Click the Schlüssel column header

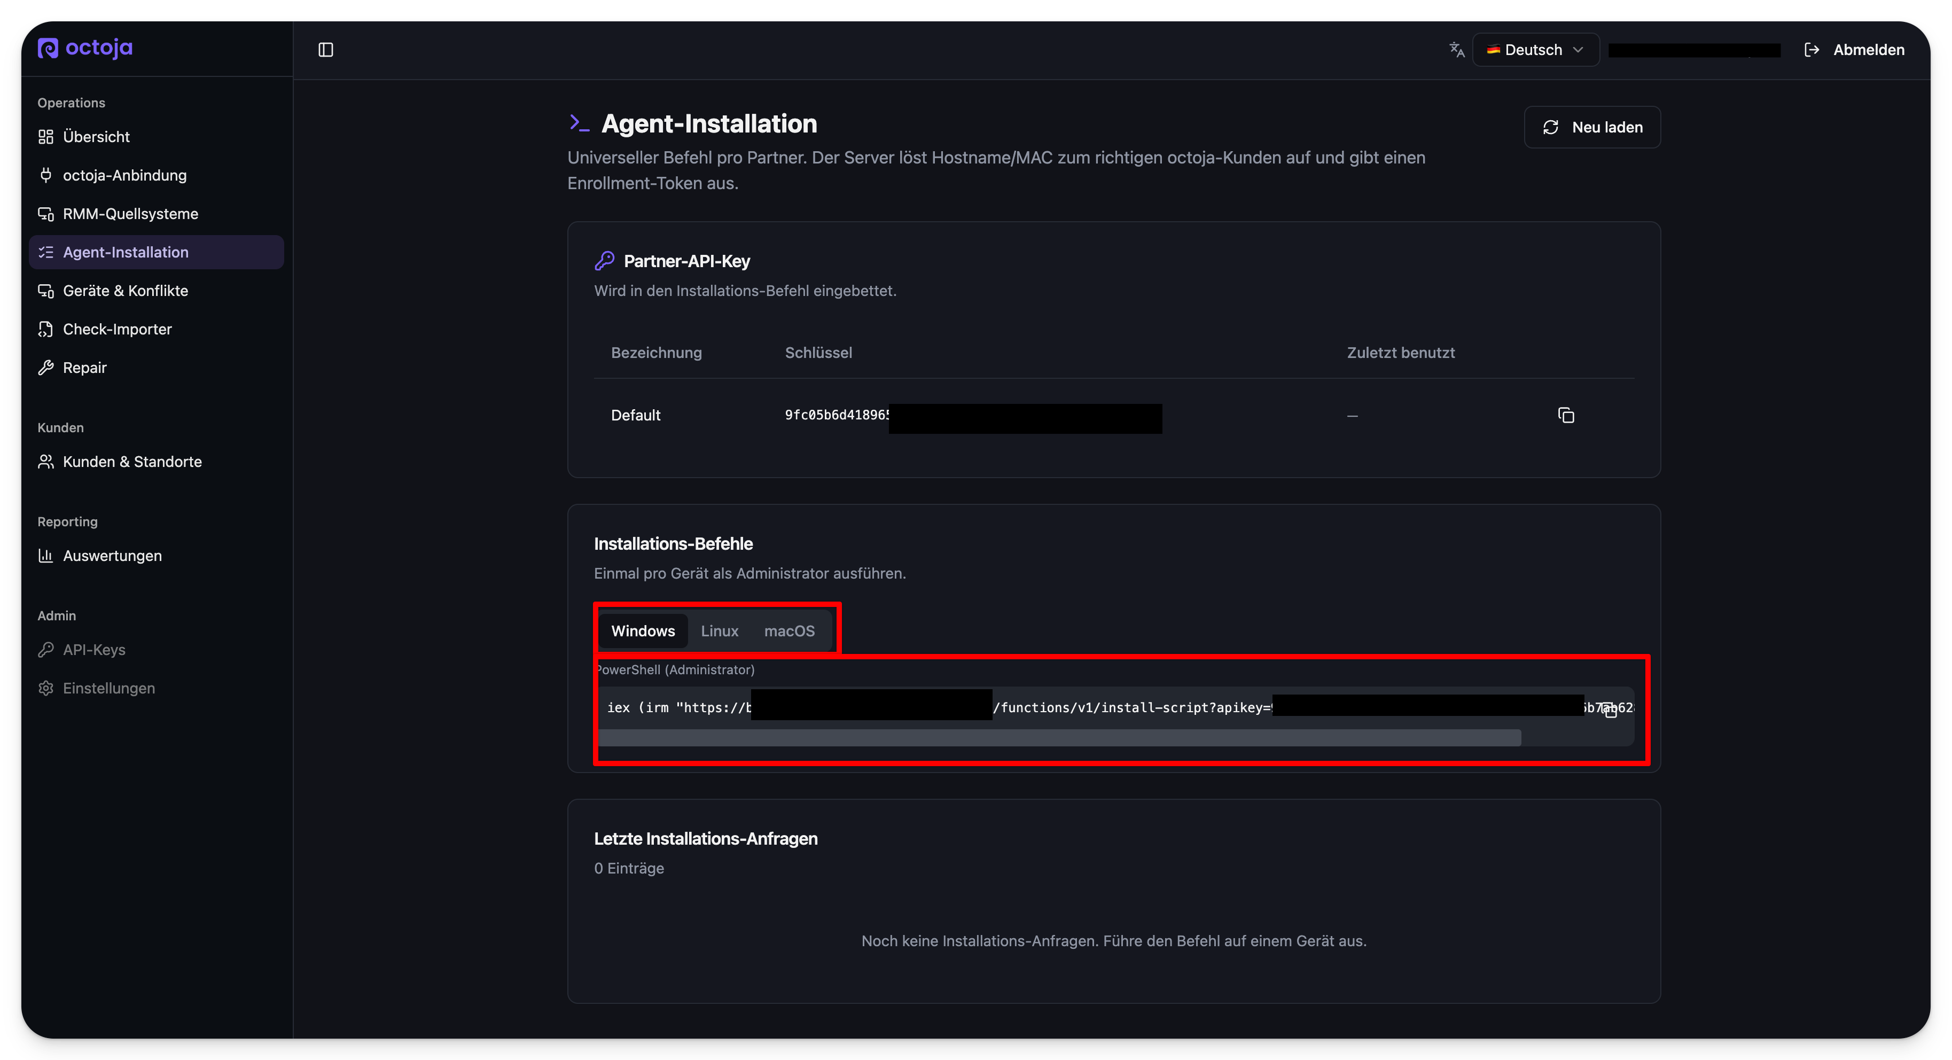point(818,353)
